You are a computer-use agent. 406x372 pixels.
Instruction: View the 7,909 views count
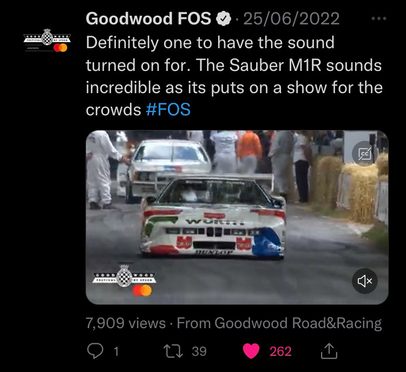coord(126,323)
